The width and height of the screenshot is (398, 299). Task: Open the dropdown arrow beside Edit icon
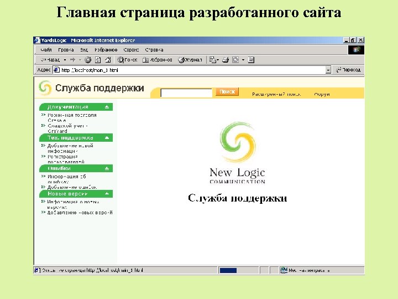[x=243, y=60]
